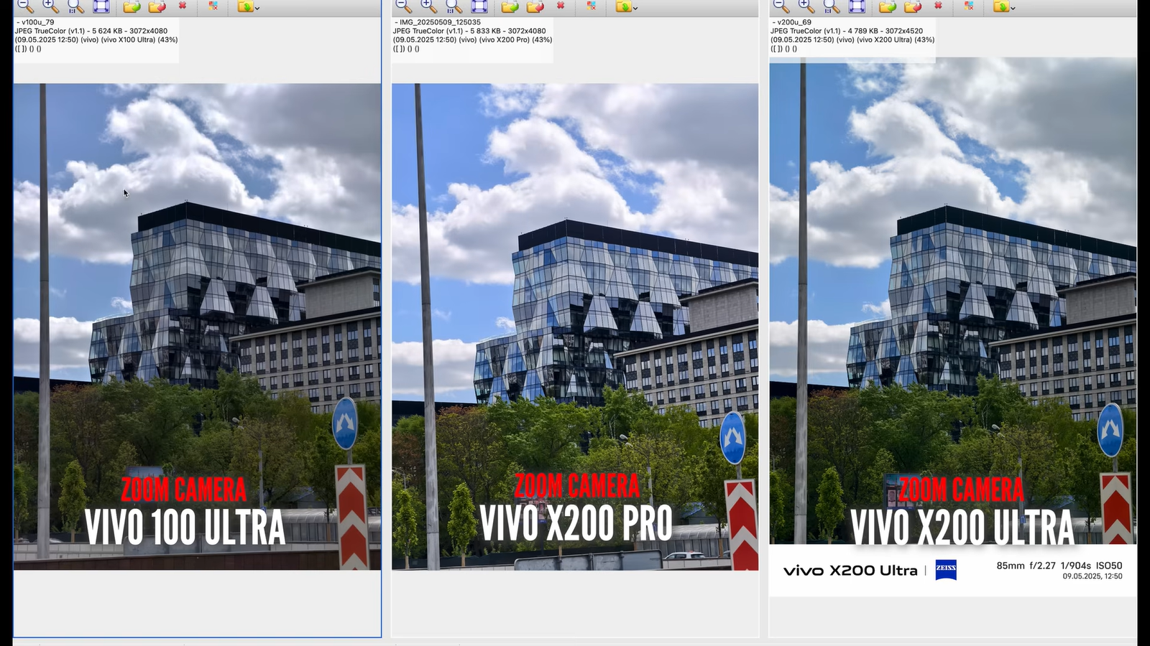Click the Vivo X200 Pro photo
Image resolution: width=1150 pixels, height=646 pixels.
click(x=575, y=327)
